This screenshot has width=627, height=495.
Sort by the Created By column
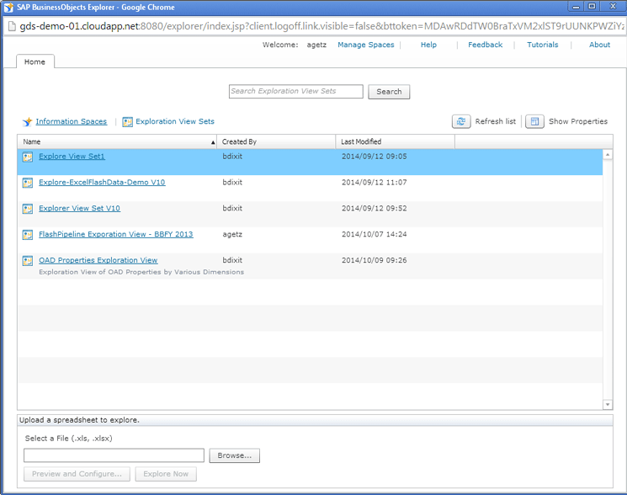[x=276, y=142]
